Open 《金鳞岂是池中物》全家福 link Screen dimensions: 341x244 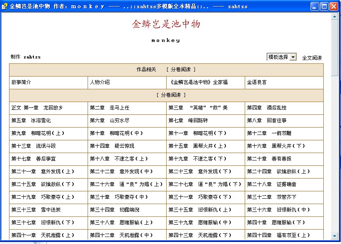click(198, 82)
